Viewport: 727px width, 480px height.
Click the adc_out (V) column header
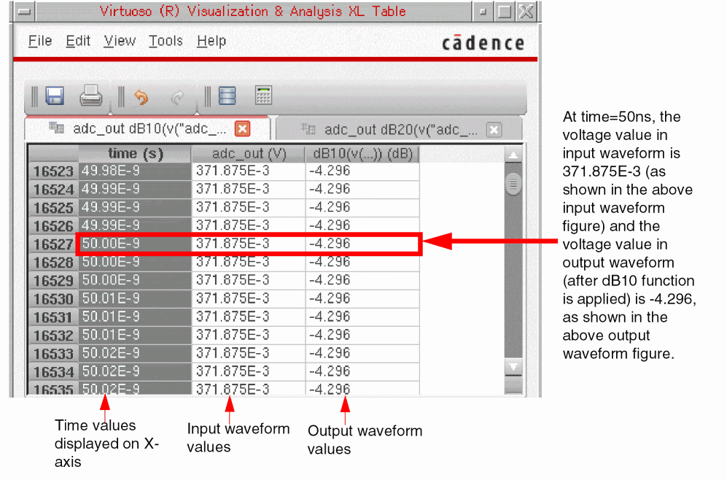(x=249, y=153)
